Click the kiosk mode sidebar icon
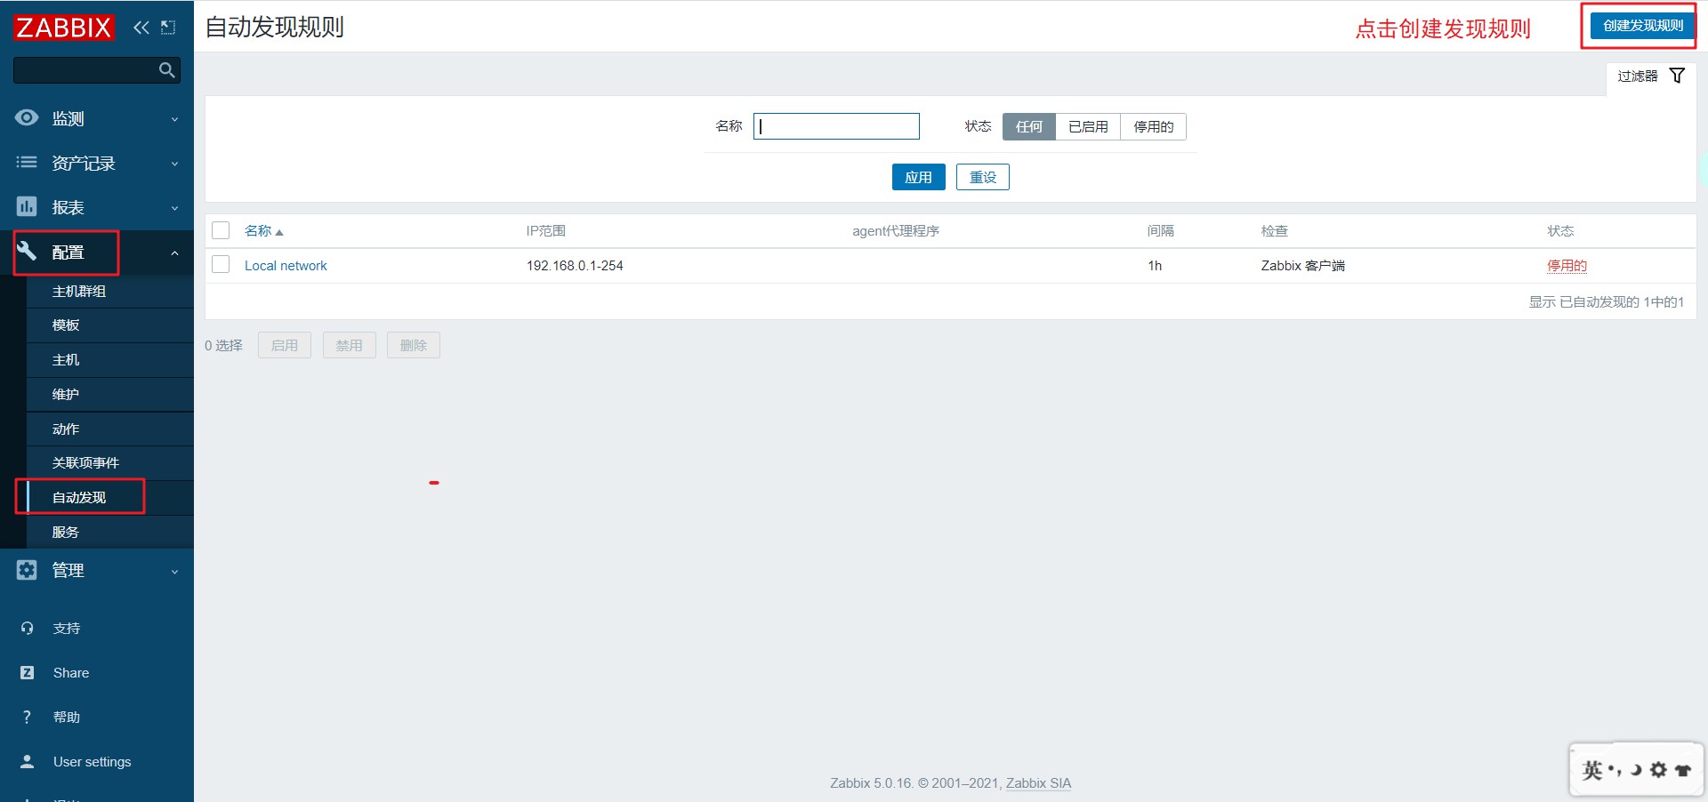The height and width of the screenshot is (802, 1708). [168, 28]
